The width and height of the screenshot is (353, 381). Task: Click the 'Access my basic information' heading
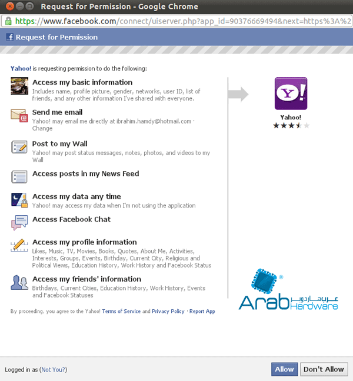82,82
